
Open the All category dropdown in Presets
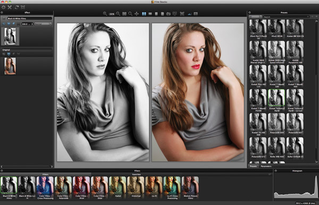click(255, 17)
